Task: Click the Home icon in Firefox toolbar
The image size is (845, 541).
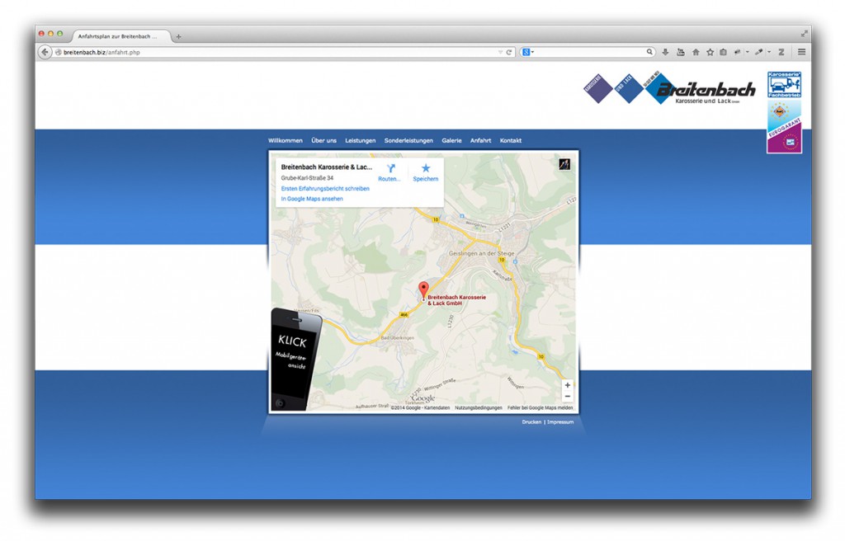Action: tap(695, 52)
